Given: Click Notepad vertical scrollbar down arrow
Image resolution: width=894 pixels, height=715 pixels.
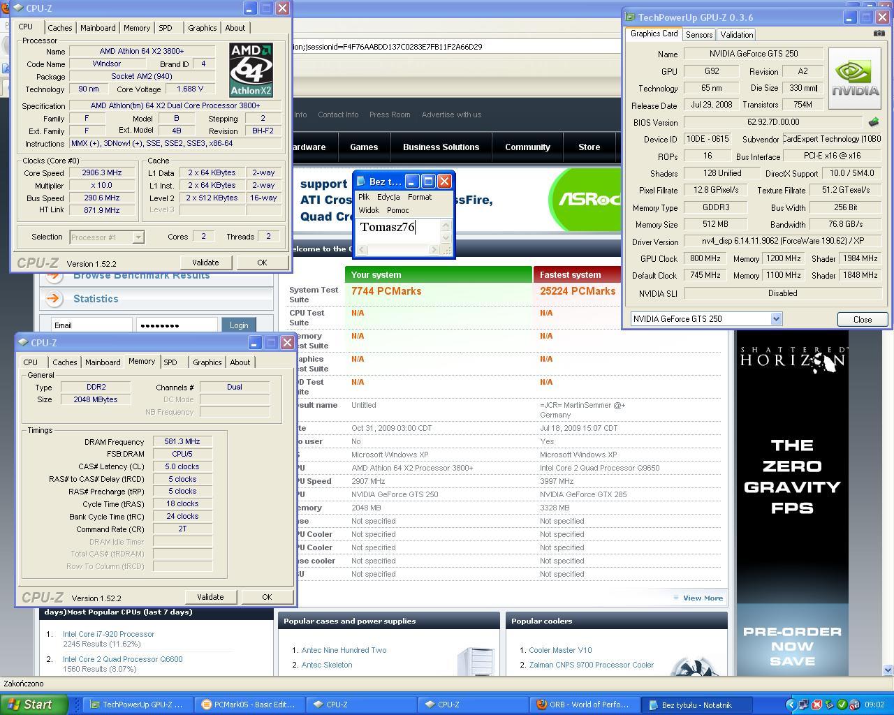Looking at the screenshot, I should pyautogui.click(x=447, y=238).
